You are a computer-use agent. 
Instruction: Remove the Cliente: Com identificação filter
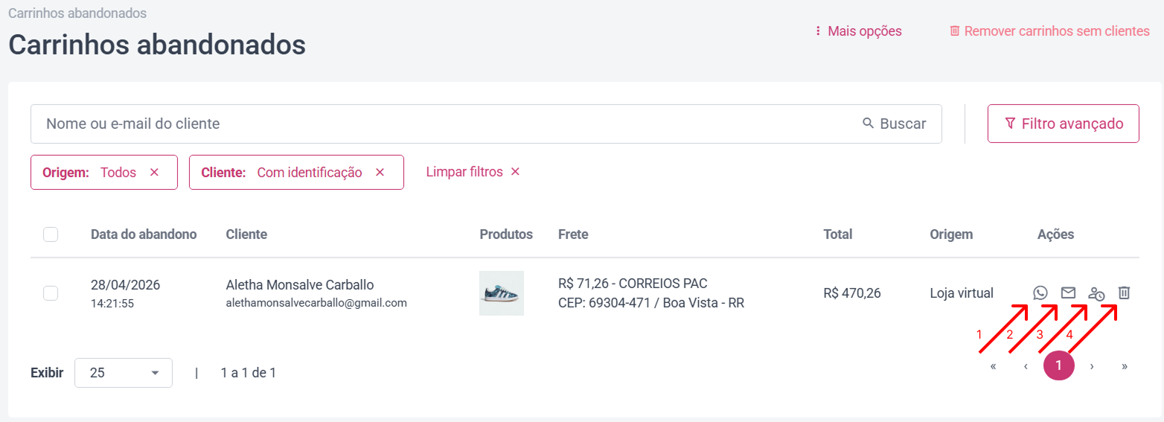pos(380,173)
